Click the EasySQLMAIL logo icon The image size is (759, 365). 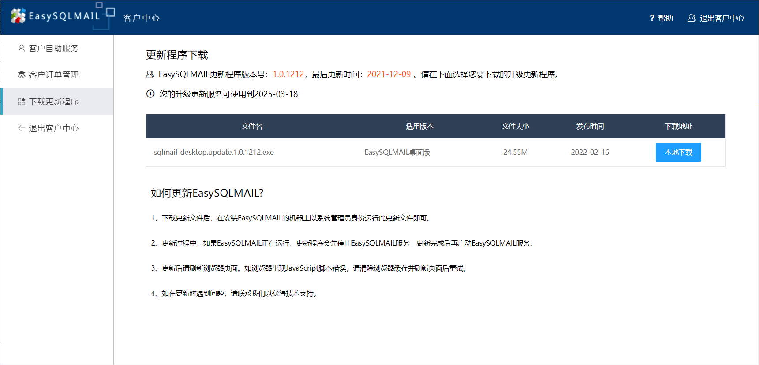coord(18,16)
